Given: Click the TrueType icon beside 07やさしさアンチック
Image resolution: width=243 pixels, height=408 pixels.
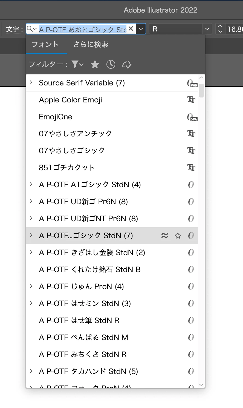Looking at the screenshot, I should point(191,134).
